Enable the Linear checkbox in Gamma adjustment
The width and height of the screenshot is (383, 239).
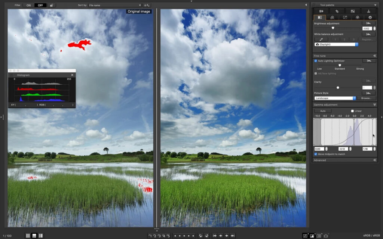(x=352, y=111)
